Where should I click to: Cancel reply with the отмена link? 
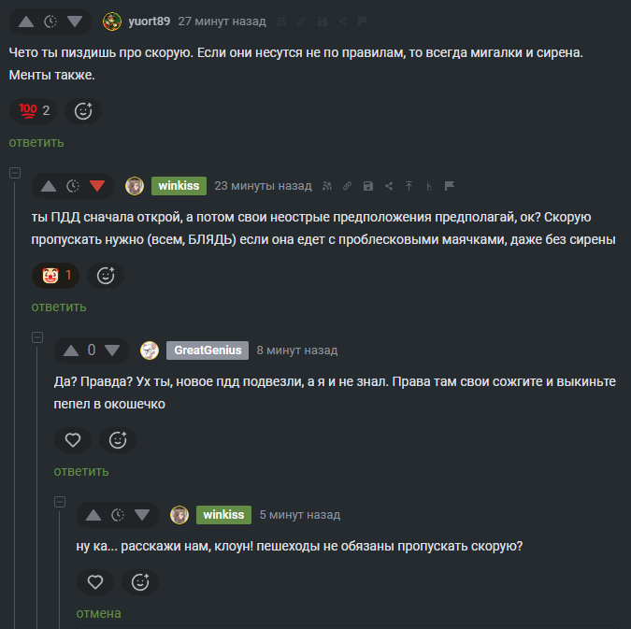click(x=98, y=613)
